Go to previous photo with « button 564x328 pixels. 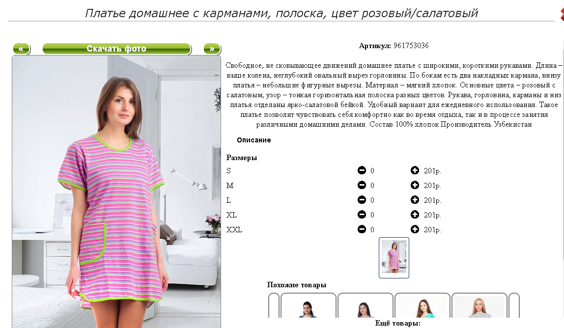(x=22, y=49)
